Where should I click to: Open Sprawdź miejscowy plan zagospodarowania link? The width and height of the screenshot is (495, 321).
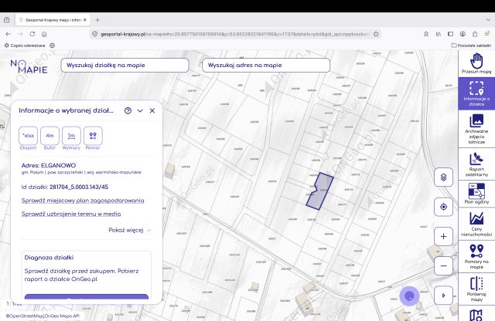coord(83,201)
